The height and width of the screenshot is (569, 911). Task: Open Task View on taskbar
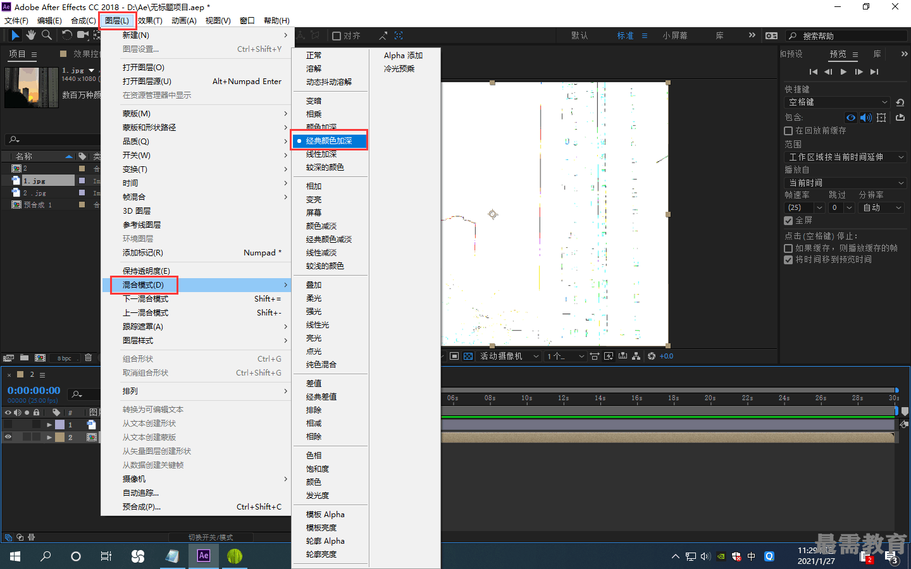(106, 556)
